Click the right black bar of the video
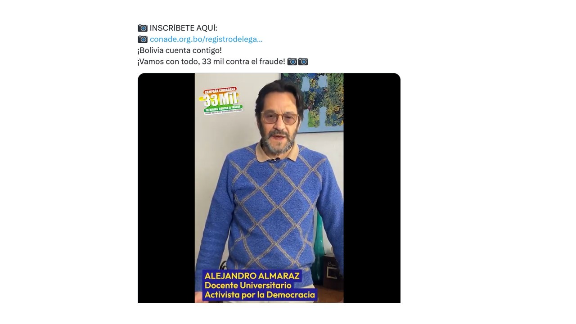Image resolution: width=576 pixels, height=324 pixels. coord(372,188)
